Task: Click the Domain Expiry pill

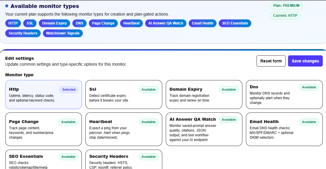Action: 54,23
